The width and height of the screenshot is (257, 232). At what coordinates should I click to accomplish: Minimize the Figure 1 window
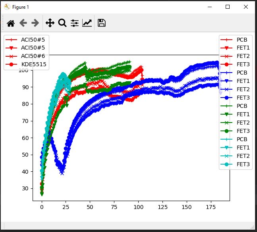(210, 7)
